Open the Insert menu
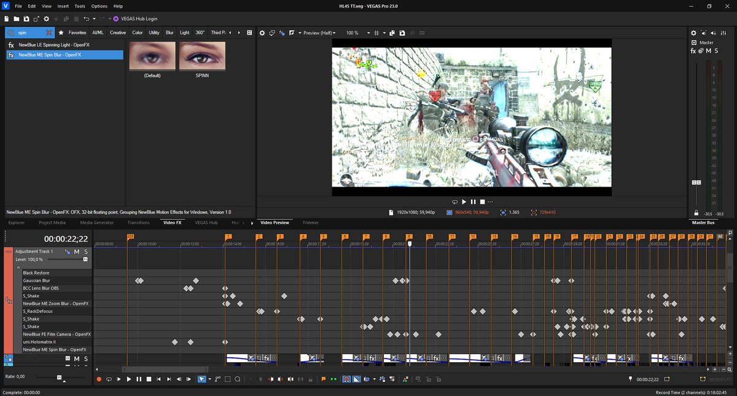The height and width of the screenshot is (396, 737). click(x=63, y=6)
